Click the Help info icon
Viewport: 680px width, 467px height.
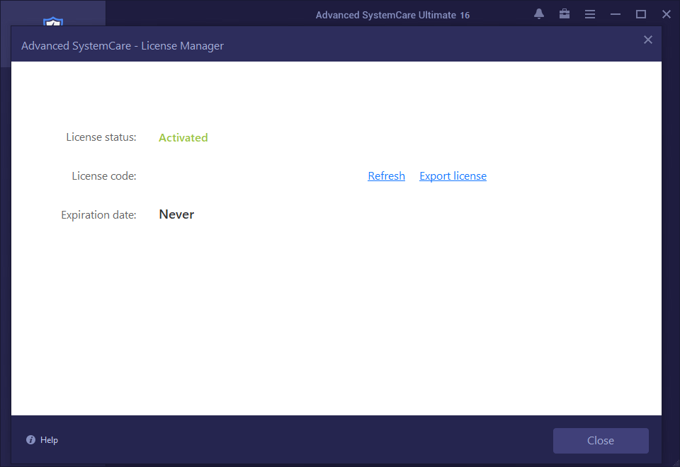pos(30,440)
